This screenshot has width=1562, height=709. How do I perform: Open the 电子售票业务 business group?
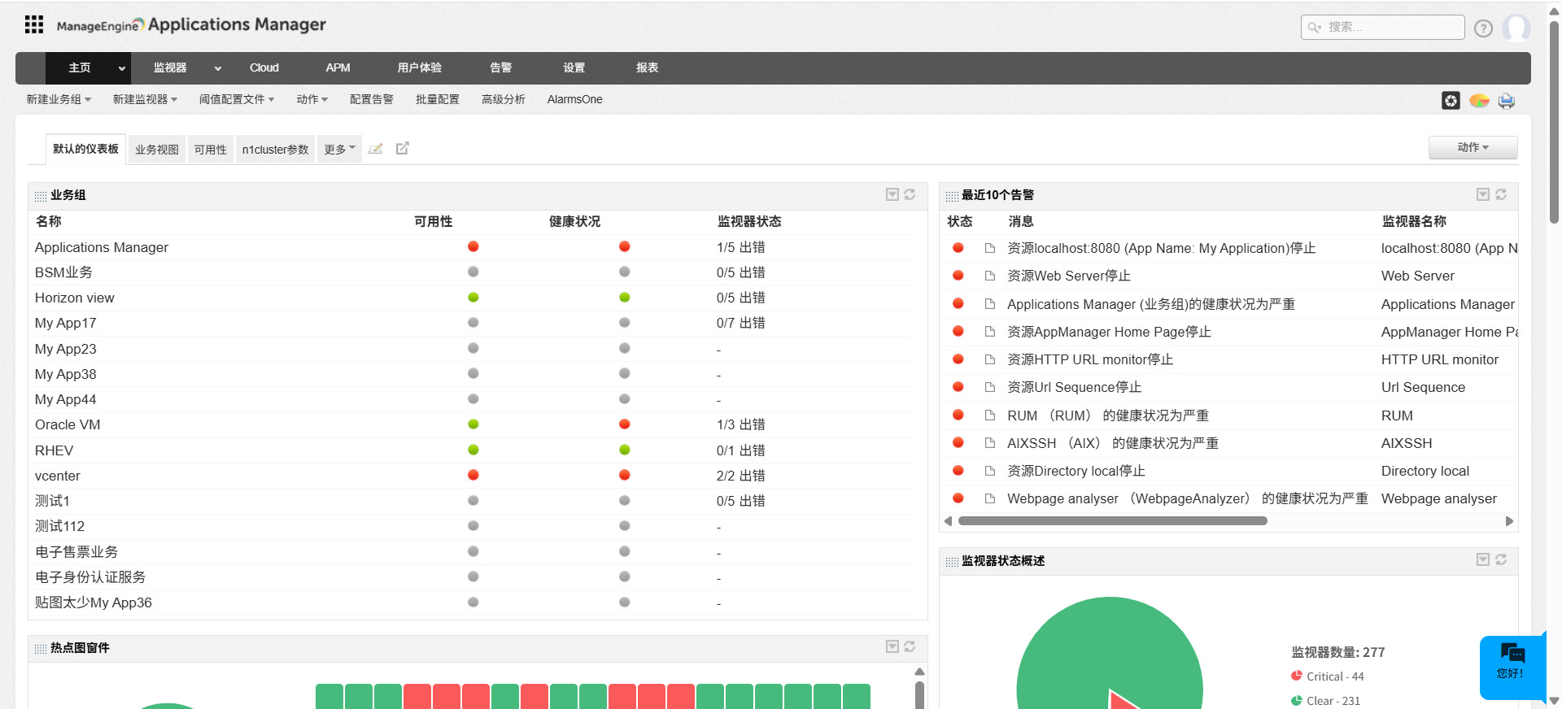tap(76, 551)
